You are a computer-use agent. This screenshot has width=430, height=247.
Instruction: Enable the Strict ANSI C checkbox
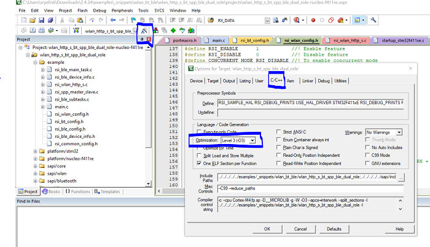279,132
